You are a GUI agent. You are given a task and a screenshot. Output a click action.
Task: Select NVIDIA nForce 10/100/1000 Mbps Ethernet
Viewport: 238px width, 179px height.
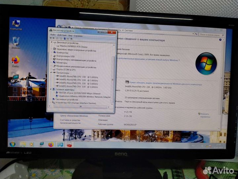coord(80,93)
